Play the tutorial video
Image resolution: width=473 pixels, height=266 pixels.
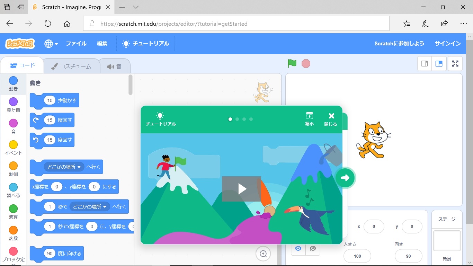pos(241,189)
